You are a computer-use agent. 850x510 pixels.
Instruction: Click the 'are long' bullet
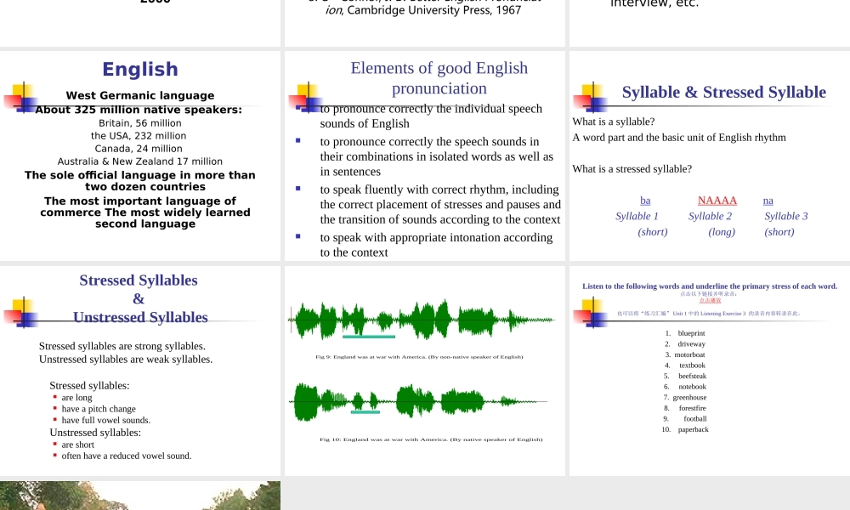point(77,397)
